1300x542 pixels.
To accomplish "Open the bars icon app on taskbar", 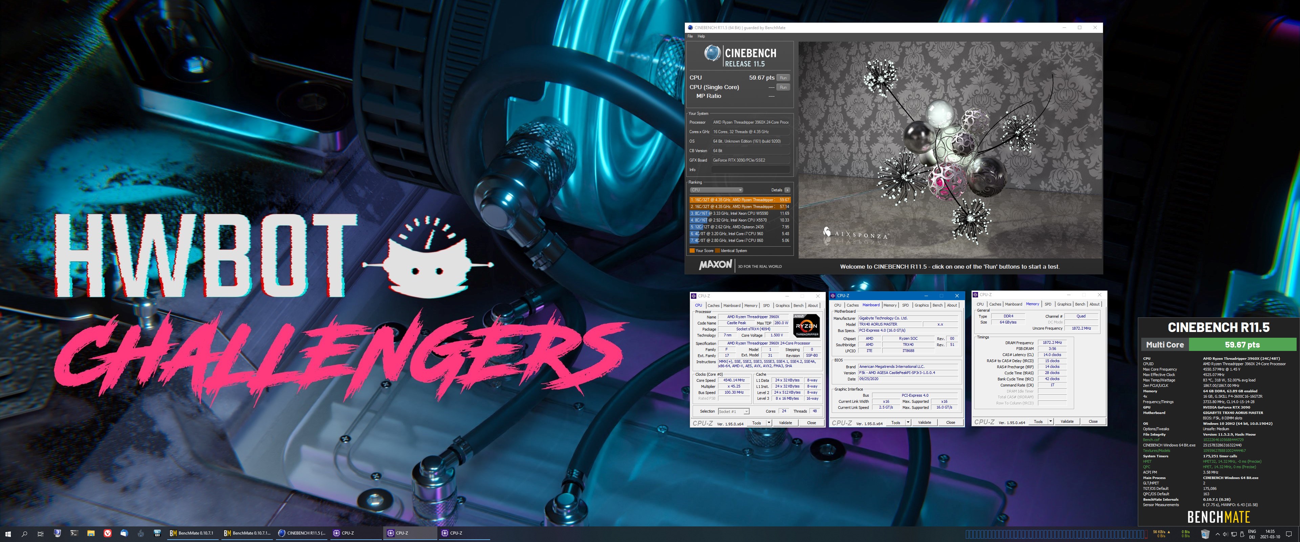I will [x=157, y=533].
